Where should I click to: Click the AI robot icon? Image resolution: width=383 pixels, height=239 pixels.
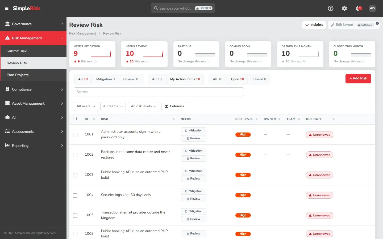pyautogui.click(x=7, y=117)
